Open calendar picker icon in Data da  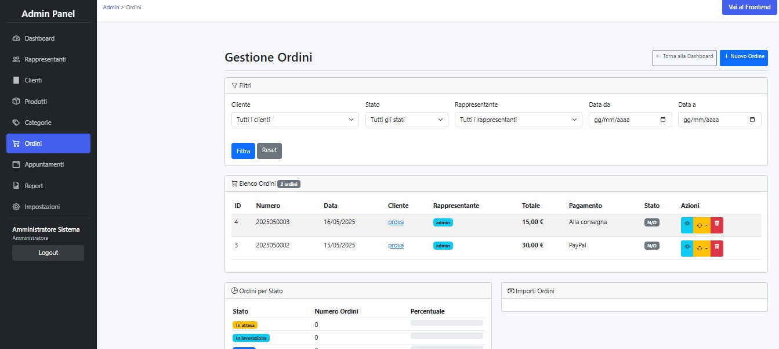pos(663,120)
